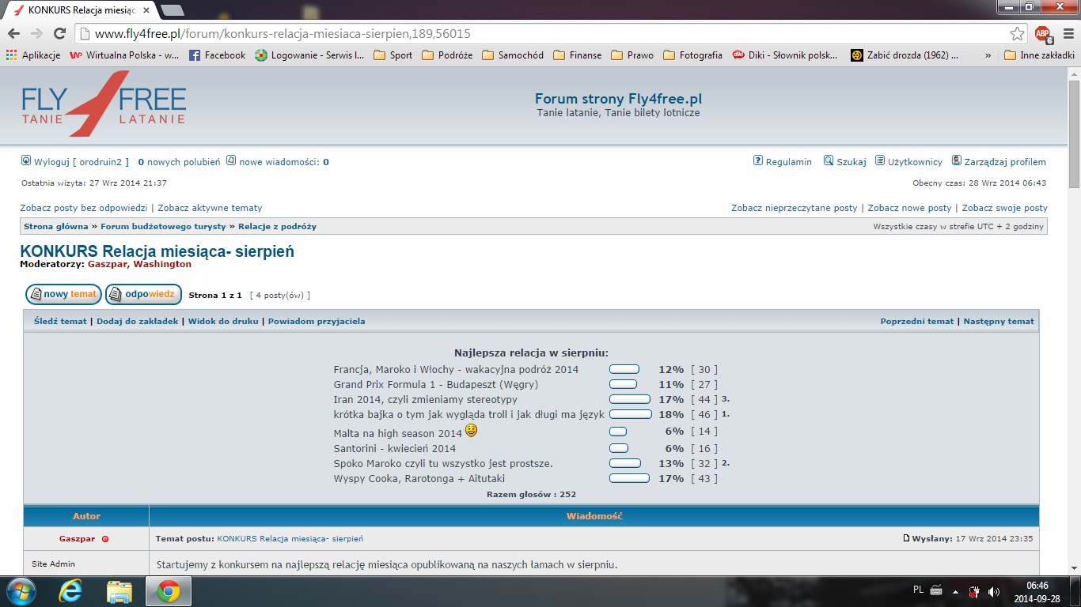Viewport: 1081px width, 607px height.
Task: Open nowych polubień notifications link
Action: click(x=179, y=162)
